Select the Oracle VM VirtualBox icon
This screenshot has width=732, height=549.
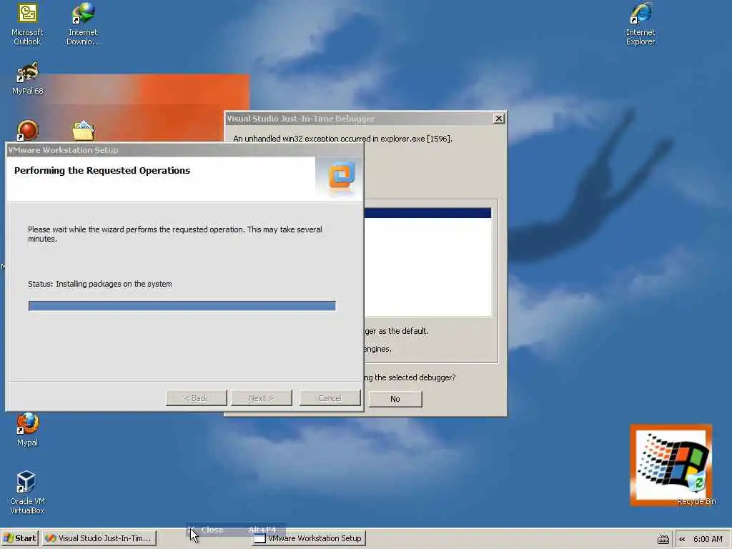pyautogui.click(x=27, y=493)
